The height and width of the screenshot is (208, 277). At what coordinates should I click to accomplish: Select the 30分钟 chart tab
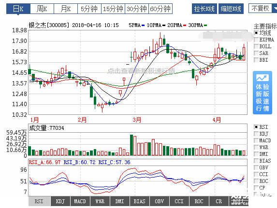click(137, 9)
